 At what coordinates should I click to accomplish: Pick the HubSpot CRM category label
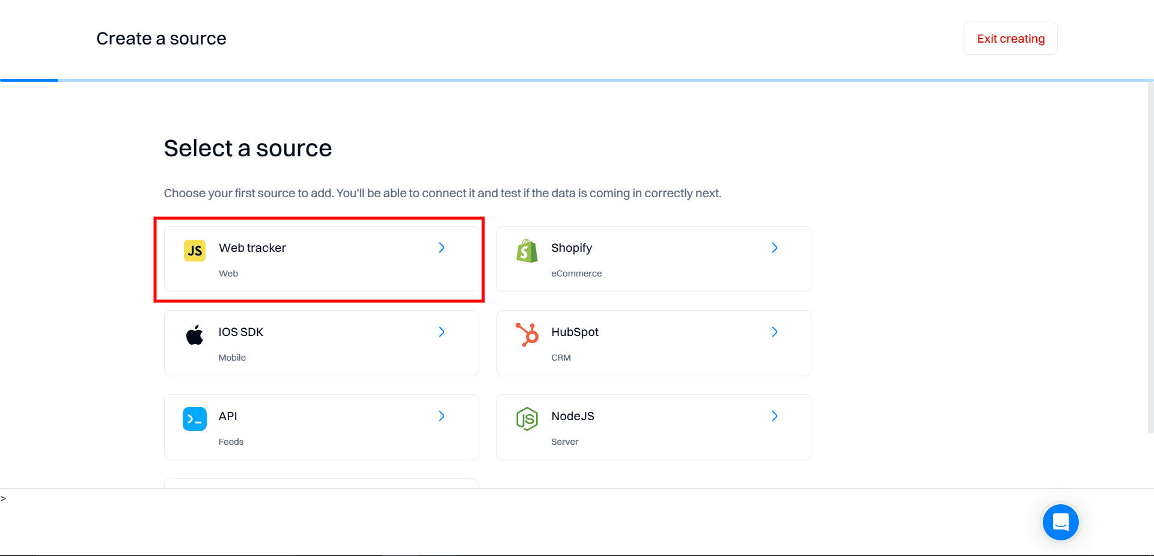[x=561, y=358]
